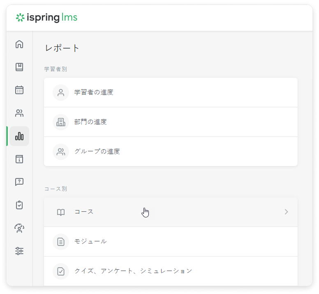
Task: Open the settings sliders icon
Action: click(19, 251)
